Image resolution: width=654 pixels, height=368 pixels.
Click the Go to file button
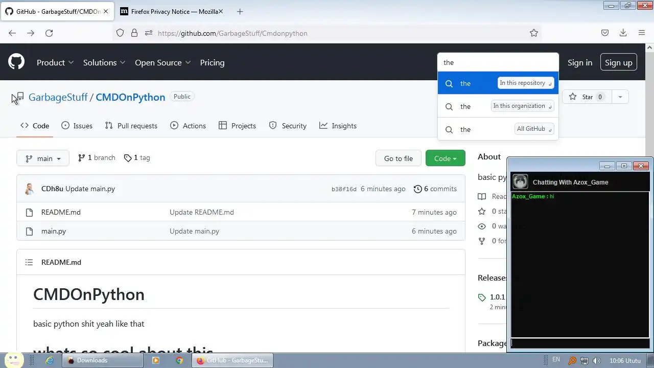coord(399,158)
